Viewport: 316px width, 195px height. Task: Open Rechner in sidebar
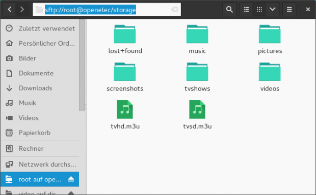click(x=40, y=149)
